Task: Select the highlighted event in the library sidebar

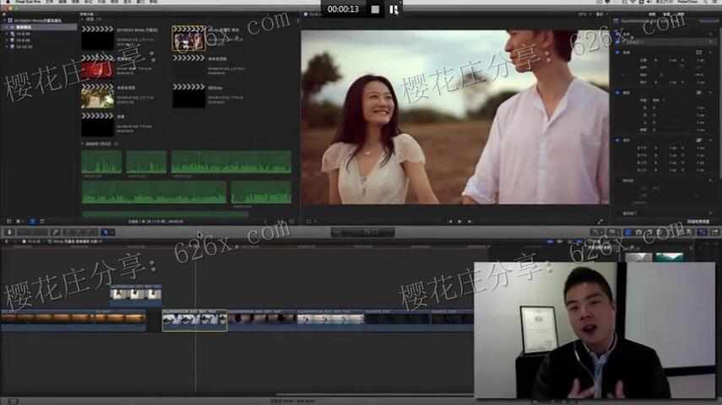Action: pos(39,27)
